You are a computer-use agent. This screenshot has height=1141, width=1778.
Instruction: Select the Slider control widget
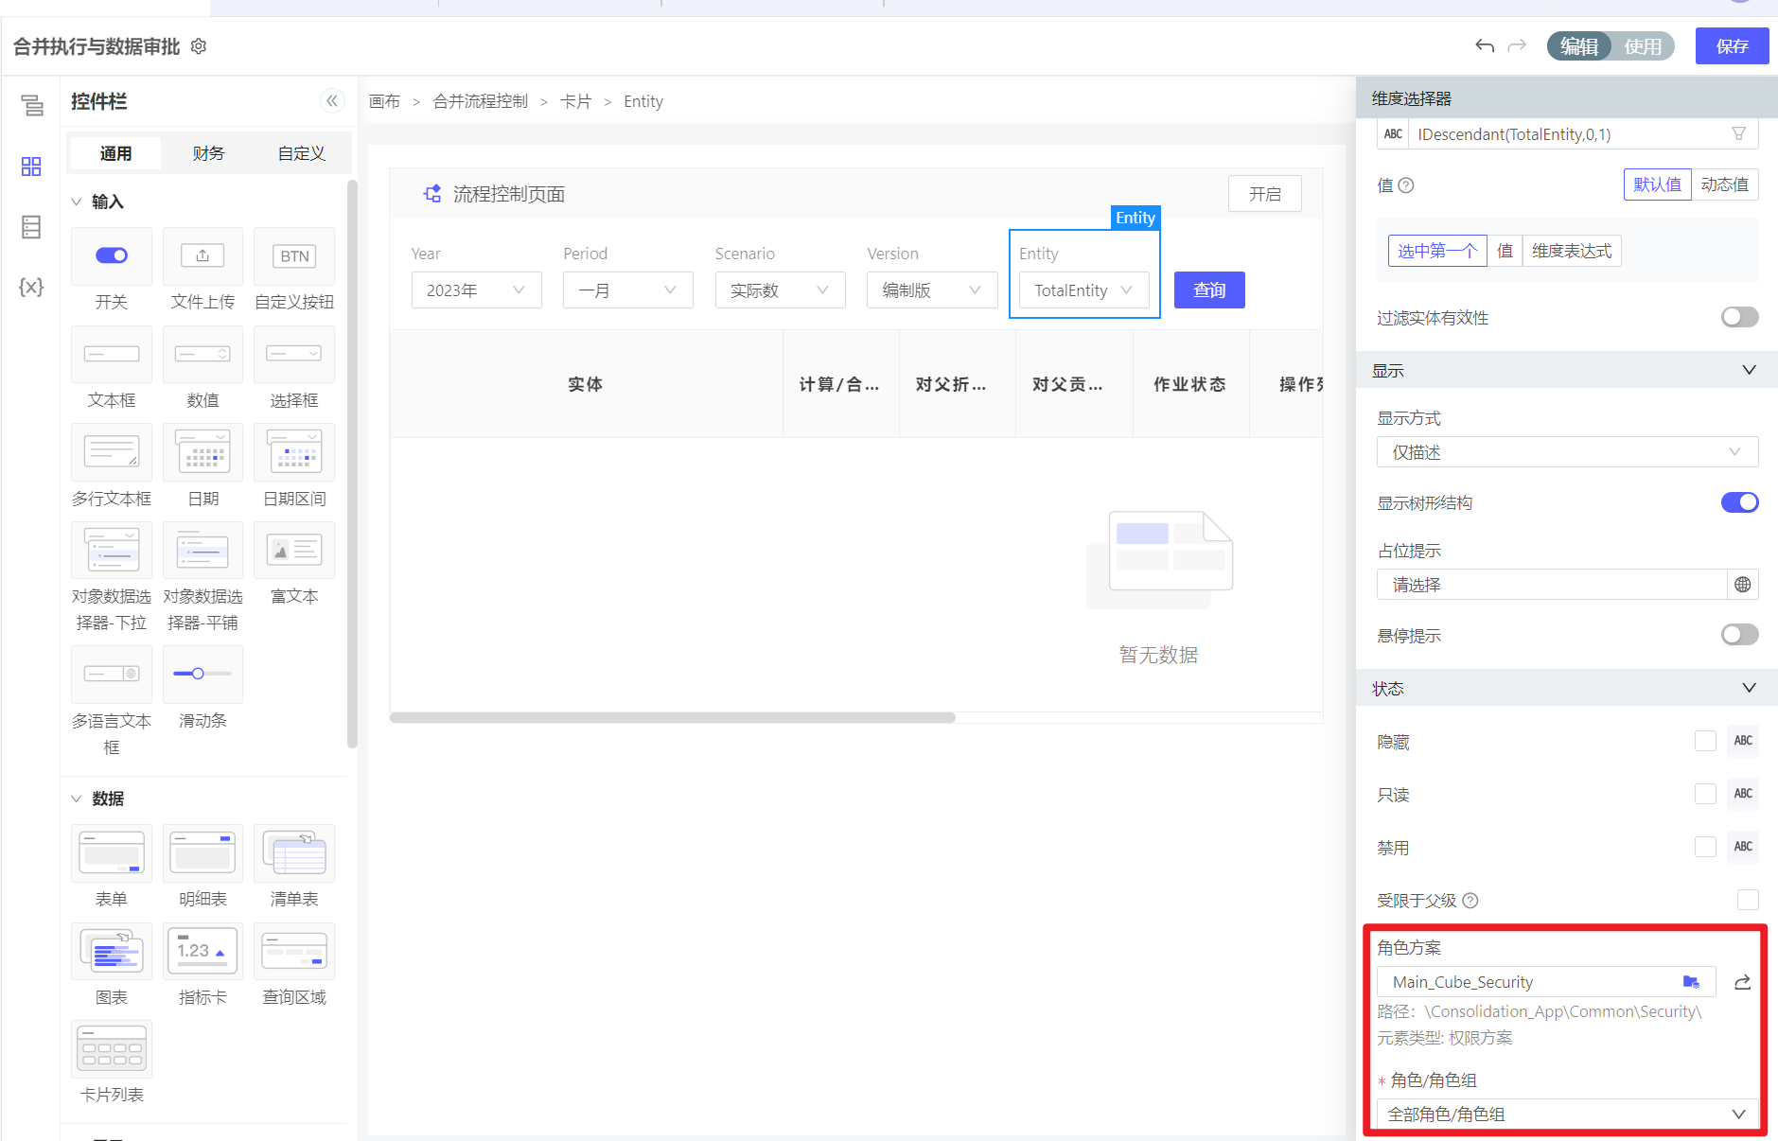202,675
